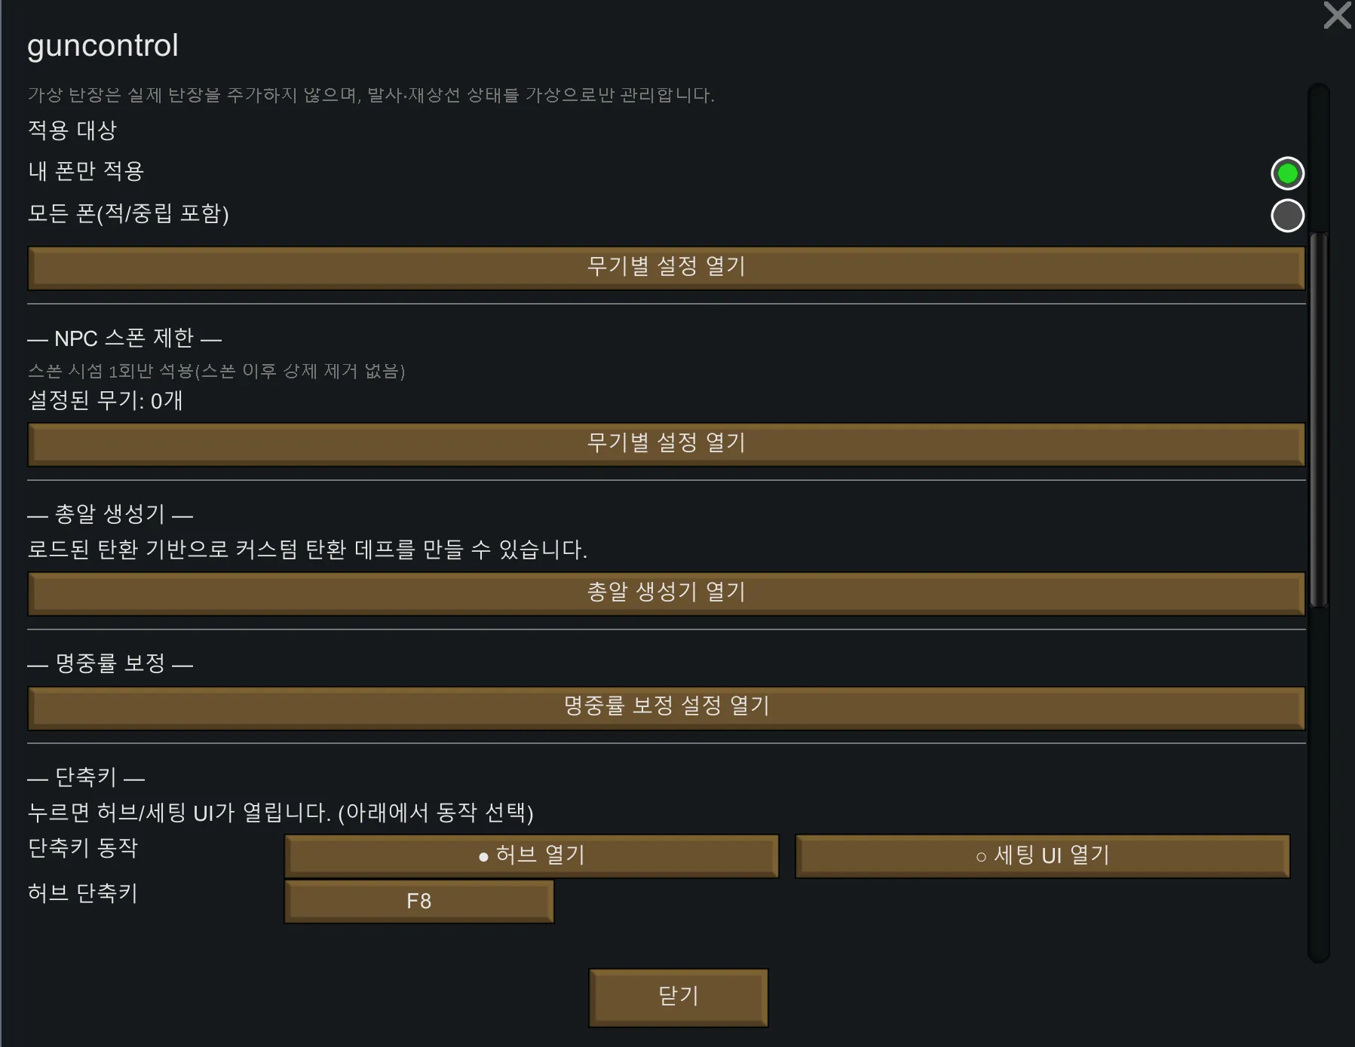
Task: Click the '— 단축키 —' section heading
Action: tap(86, 777)
